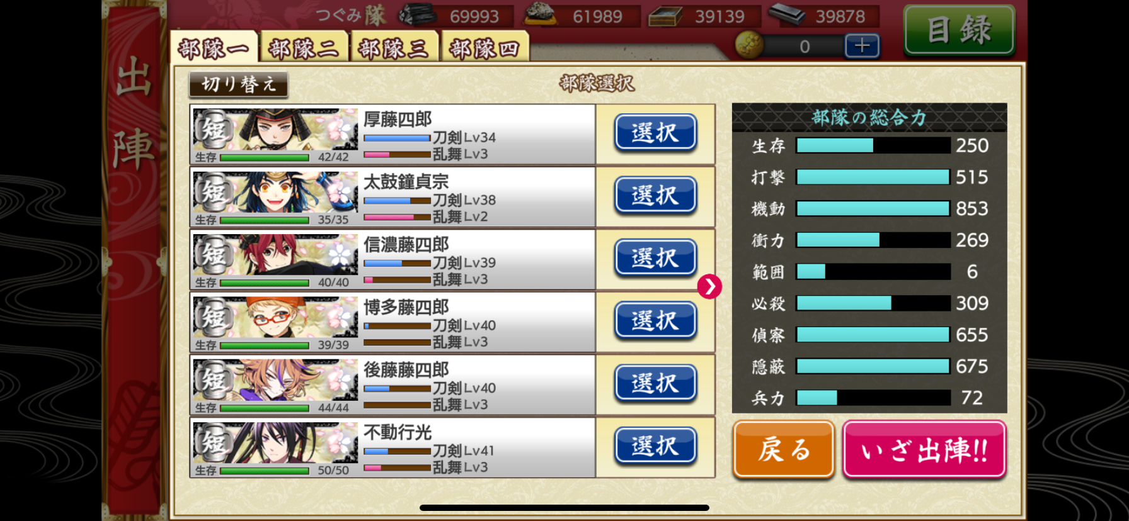The image size is (1129, 521).
Task: Click 厚藤四郎 character portrait
Action: tap(275, 130)
